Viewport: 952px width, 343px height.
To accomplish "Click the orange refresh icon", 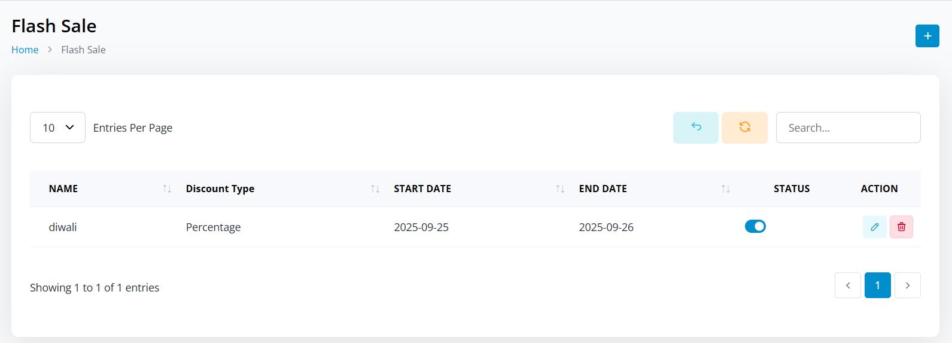I will (744, 128).
